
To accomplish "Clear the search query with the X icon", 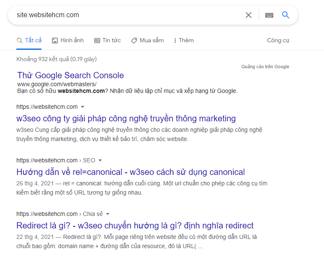I will [249, 15].
